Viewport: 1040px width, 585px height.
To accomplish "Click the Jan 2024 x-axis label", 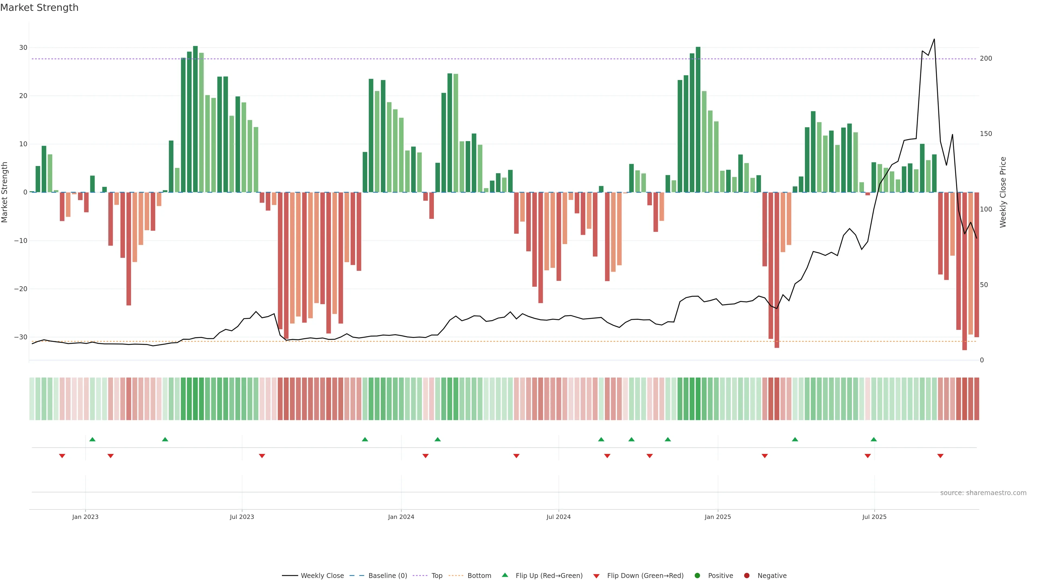I will tap(401, 517).
